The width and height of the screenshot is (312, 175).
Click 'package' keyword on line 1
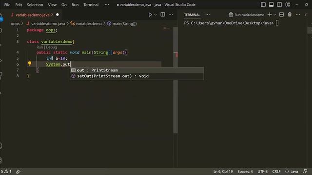pyautogui.click(x=35, y=30)
